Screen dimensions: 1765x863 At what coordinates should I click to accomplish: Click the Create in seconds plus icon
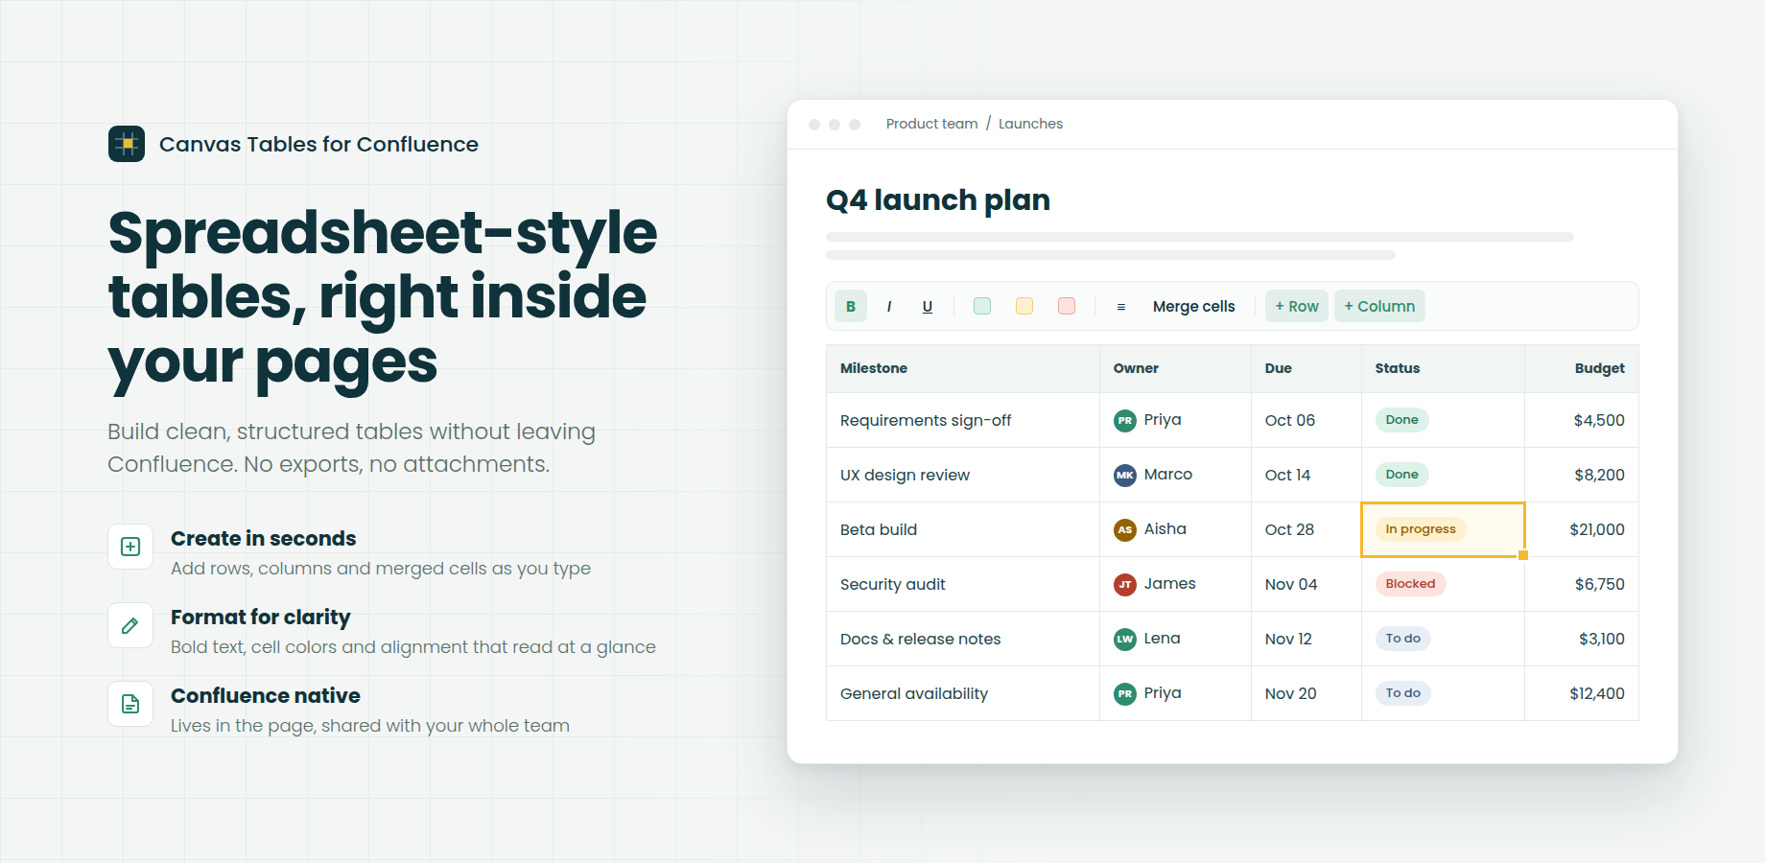(130, 547)
